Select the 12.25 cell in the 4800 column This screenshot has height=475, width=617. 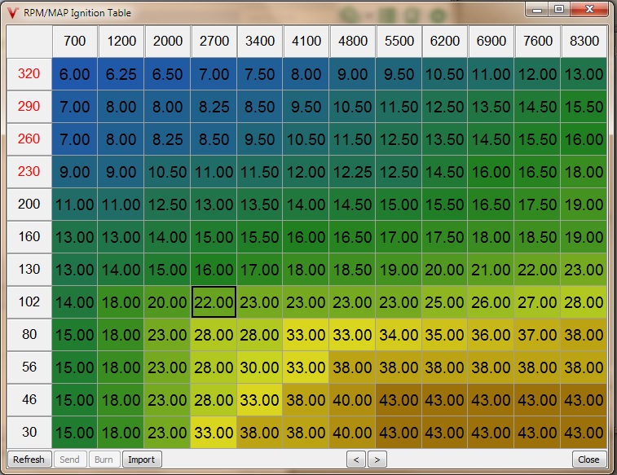(353, 172)
